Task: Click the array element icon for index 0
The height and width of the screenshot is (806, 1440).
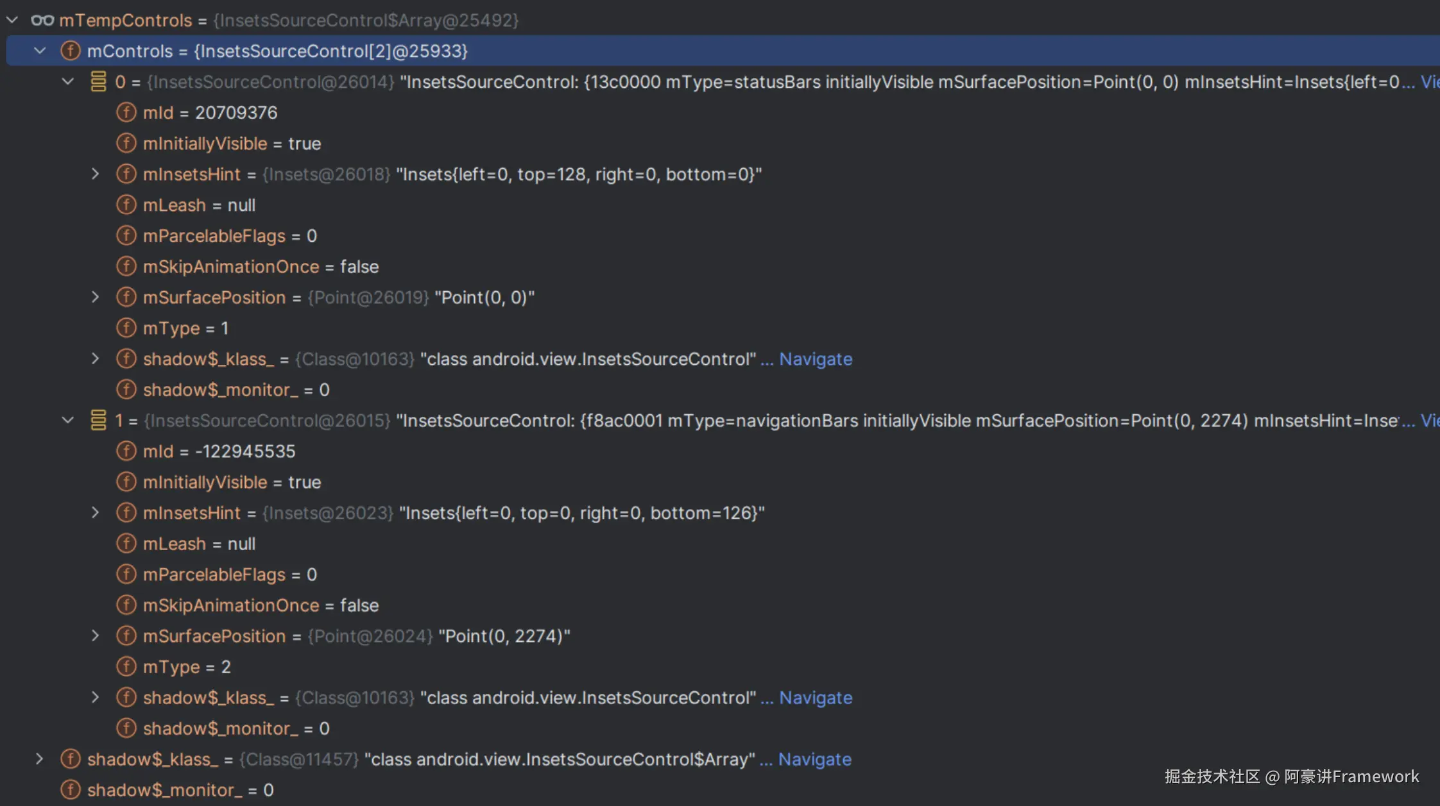Action: tap(98, 81)
